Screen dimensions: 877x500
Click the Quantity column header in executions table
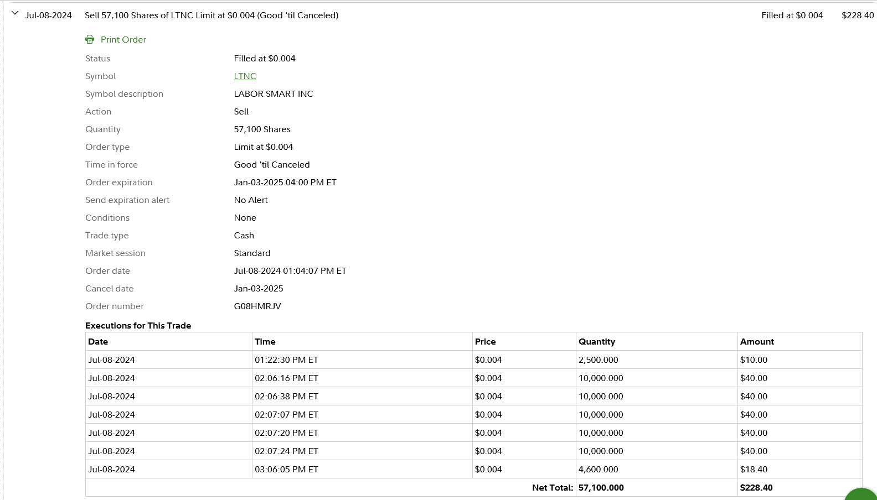coord(597,342)
